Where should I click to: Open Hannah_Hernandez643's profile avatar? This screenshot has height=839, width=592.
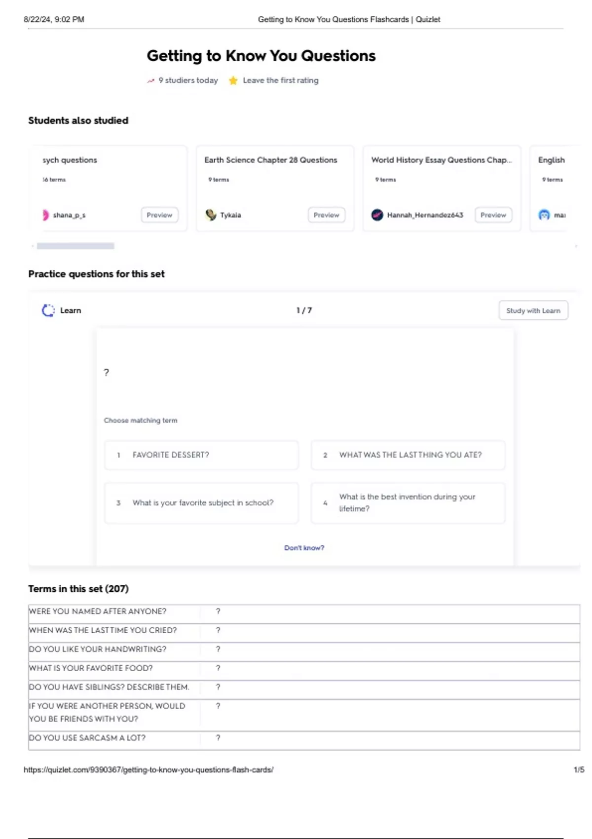(377, 215)
